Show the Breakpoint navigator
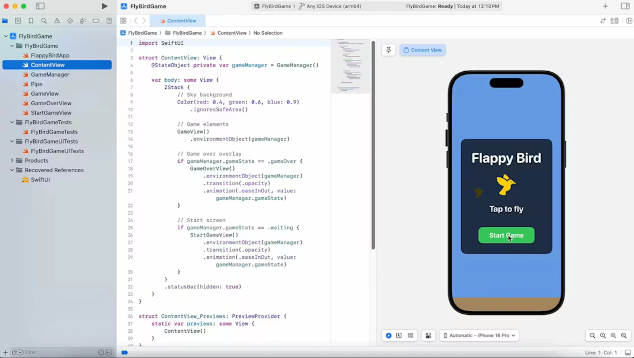634x358 pixels. point(96,21)
